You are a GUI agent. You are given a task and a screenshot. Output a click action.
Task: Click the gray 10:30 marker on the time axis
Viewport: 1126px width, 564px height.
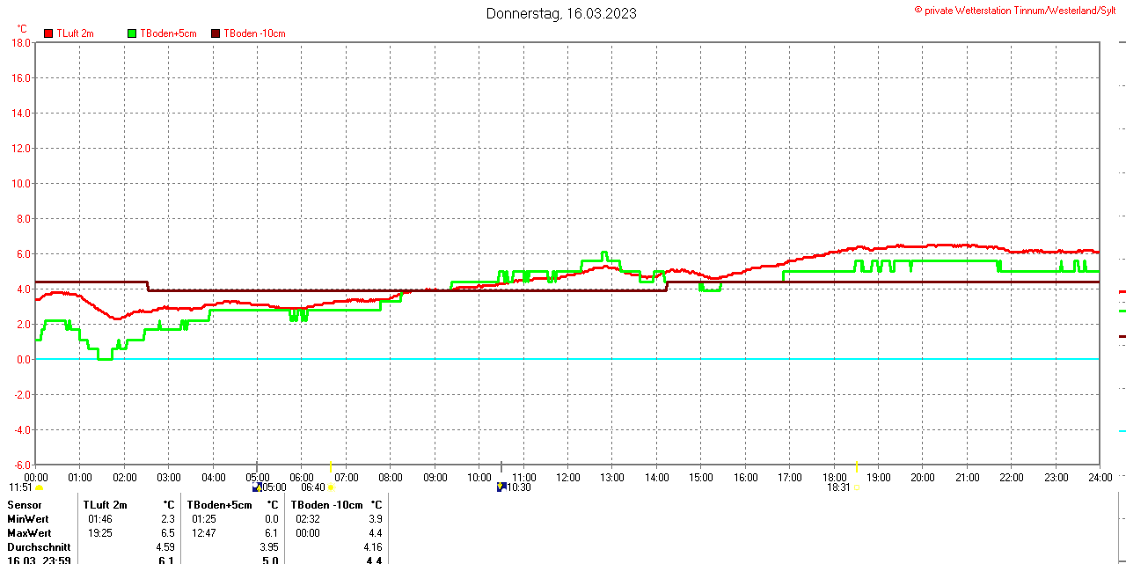click(501, 466)
